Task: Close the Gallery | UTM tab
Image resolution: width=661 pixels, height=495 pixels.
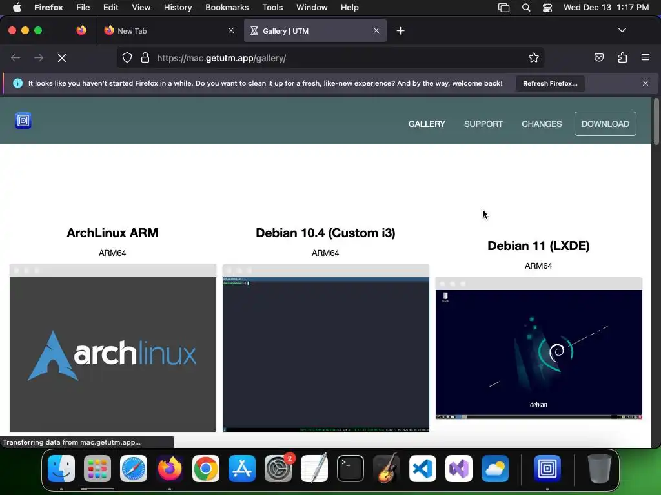Action: coord(376,30)
